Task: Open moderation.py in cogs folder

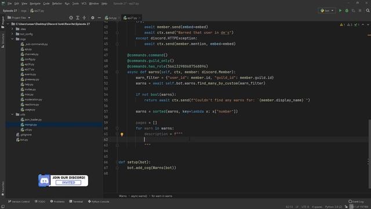Action: click(x=33, y=99)
